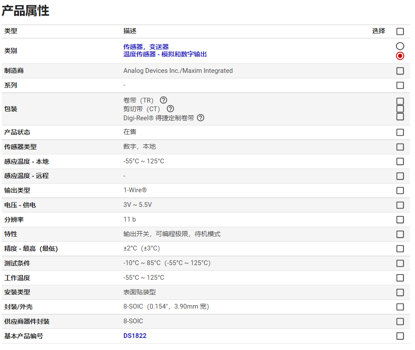415x350 pixels.
Task: Tick the select-all checkbox in the 选择 header
Action: pos(400,31)
